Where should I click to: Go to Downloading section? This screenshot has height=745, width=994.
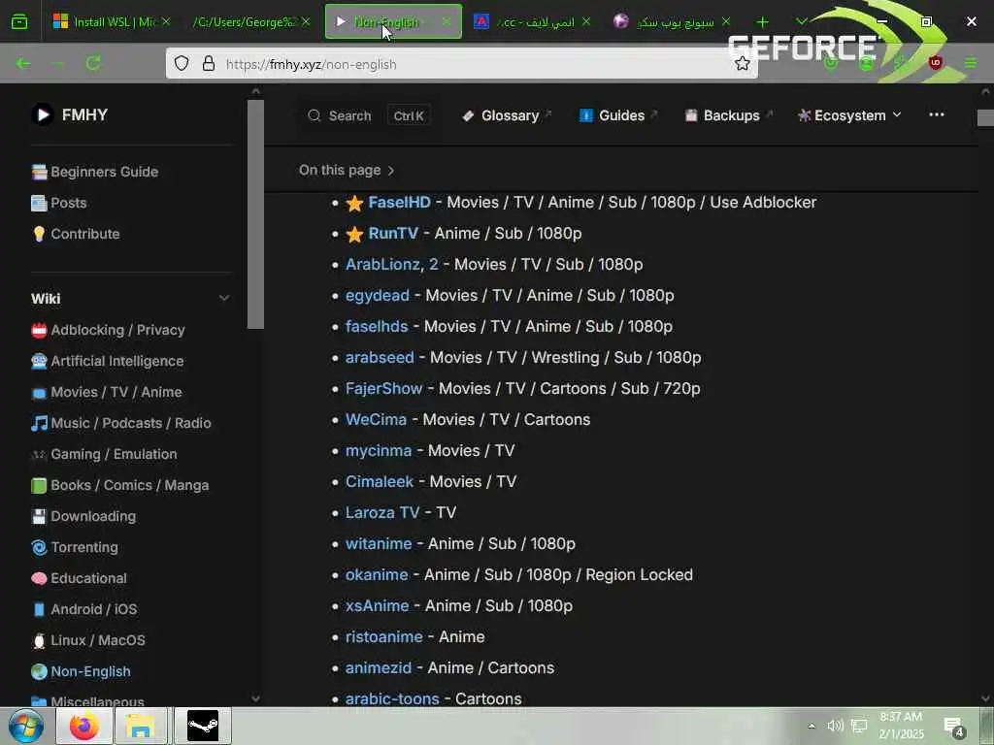pyautogui.click(x=83, y=516)
